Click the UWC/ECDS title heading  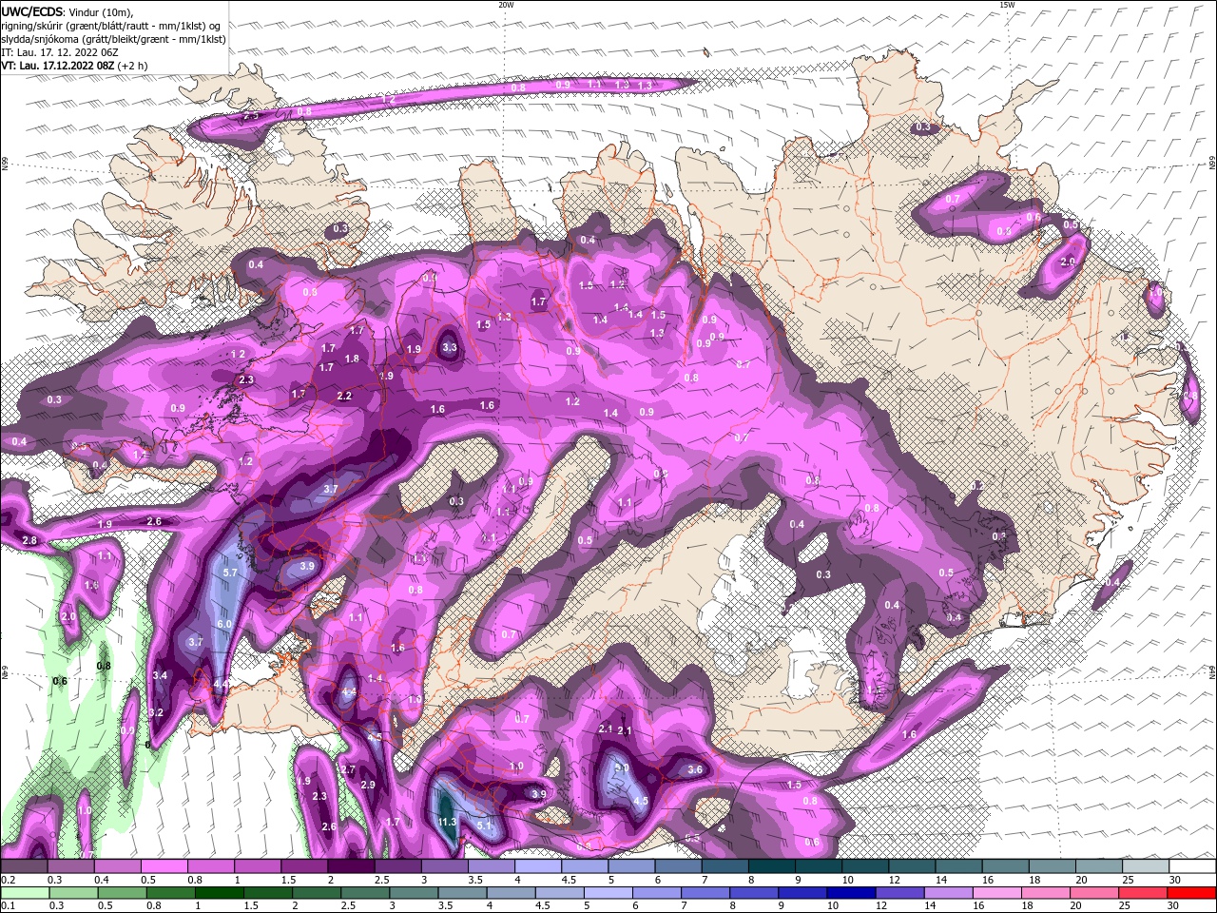[x=32, y=10]
